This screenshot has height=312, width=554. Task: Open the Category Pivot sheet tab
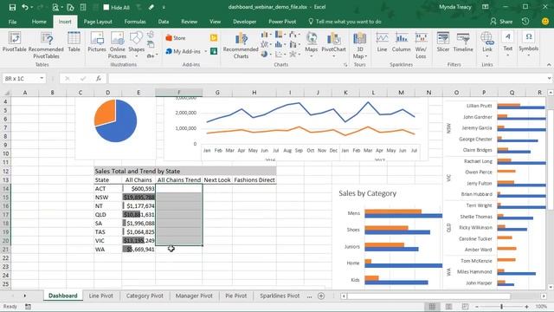click(145, 296)
